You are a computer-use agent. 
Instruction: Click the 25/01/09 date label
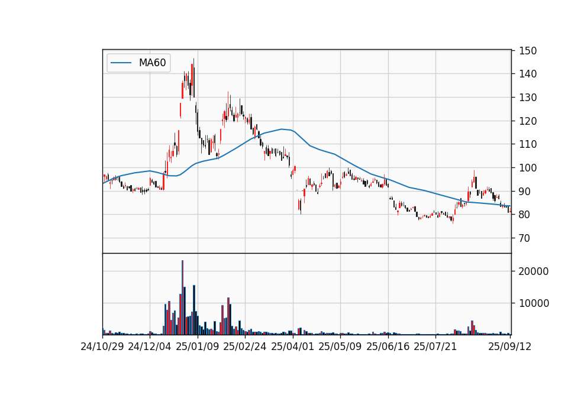[x=198, y=347]
